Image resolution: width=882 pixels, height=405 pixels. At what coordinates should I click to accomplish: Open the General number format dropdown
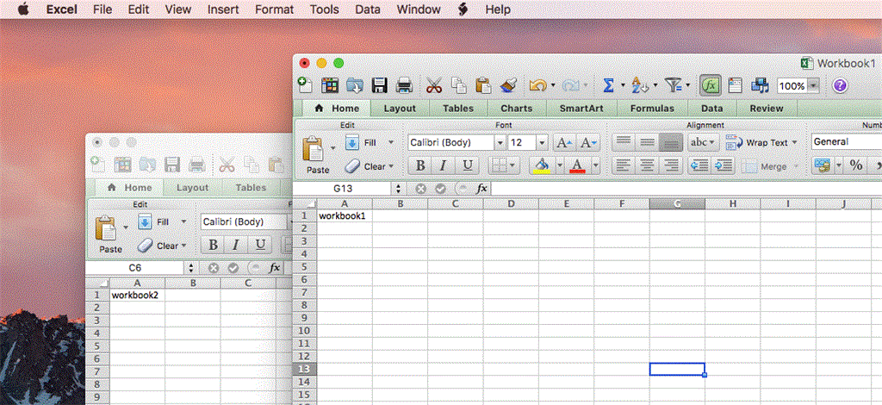coord(846,141)
